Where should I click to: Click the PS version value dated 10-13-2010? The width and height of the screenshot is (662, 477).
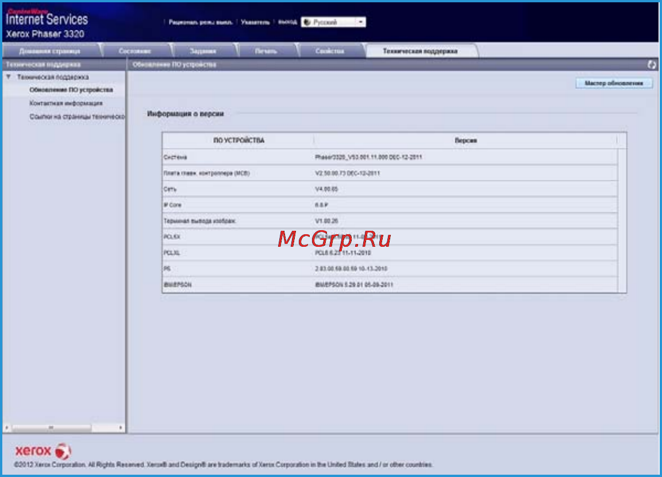[x=351, y=269]
